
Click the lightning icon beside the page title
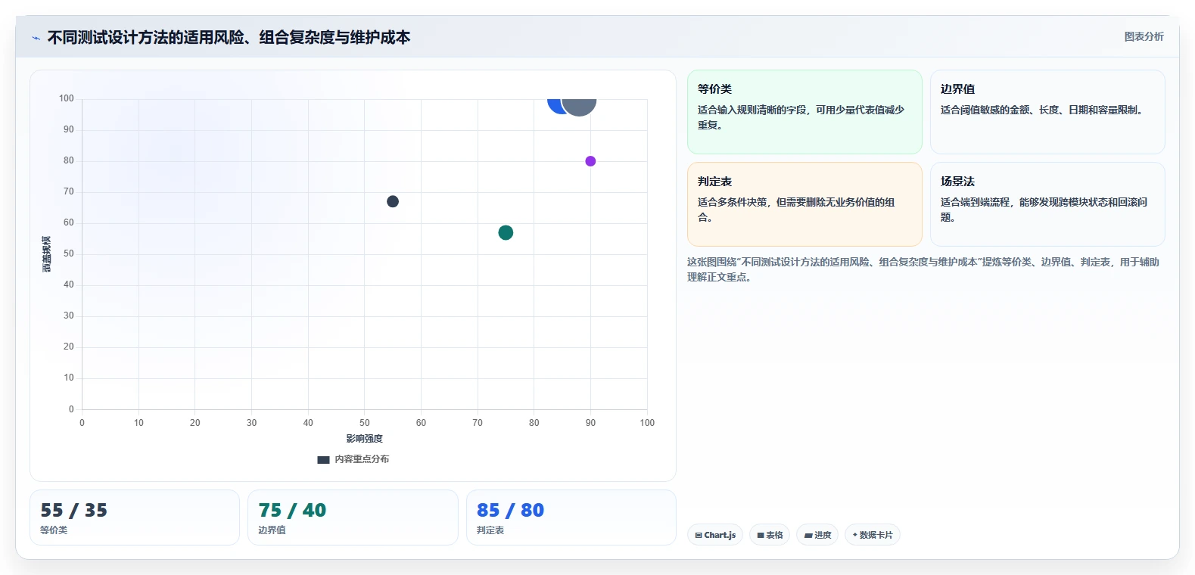[36, 38]
